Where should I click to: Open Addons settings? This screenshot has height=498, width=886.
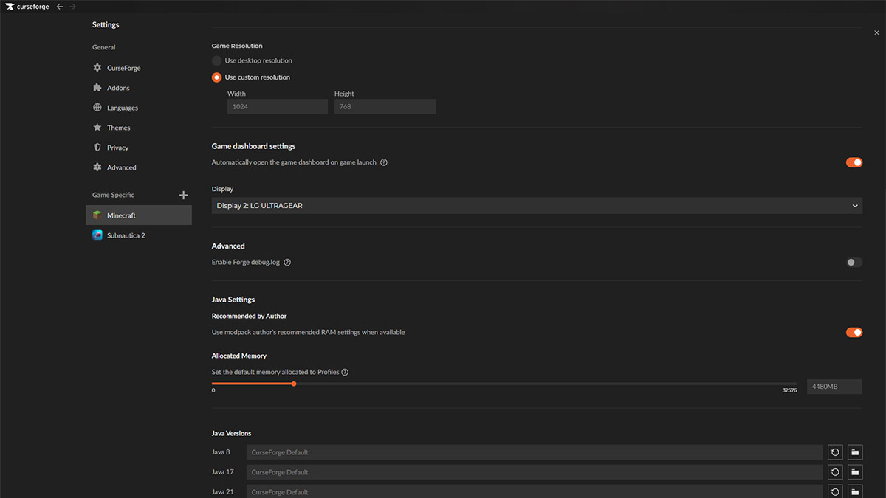139,88
